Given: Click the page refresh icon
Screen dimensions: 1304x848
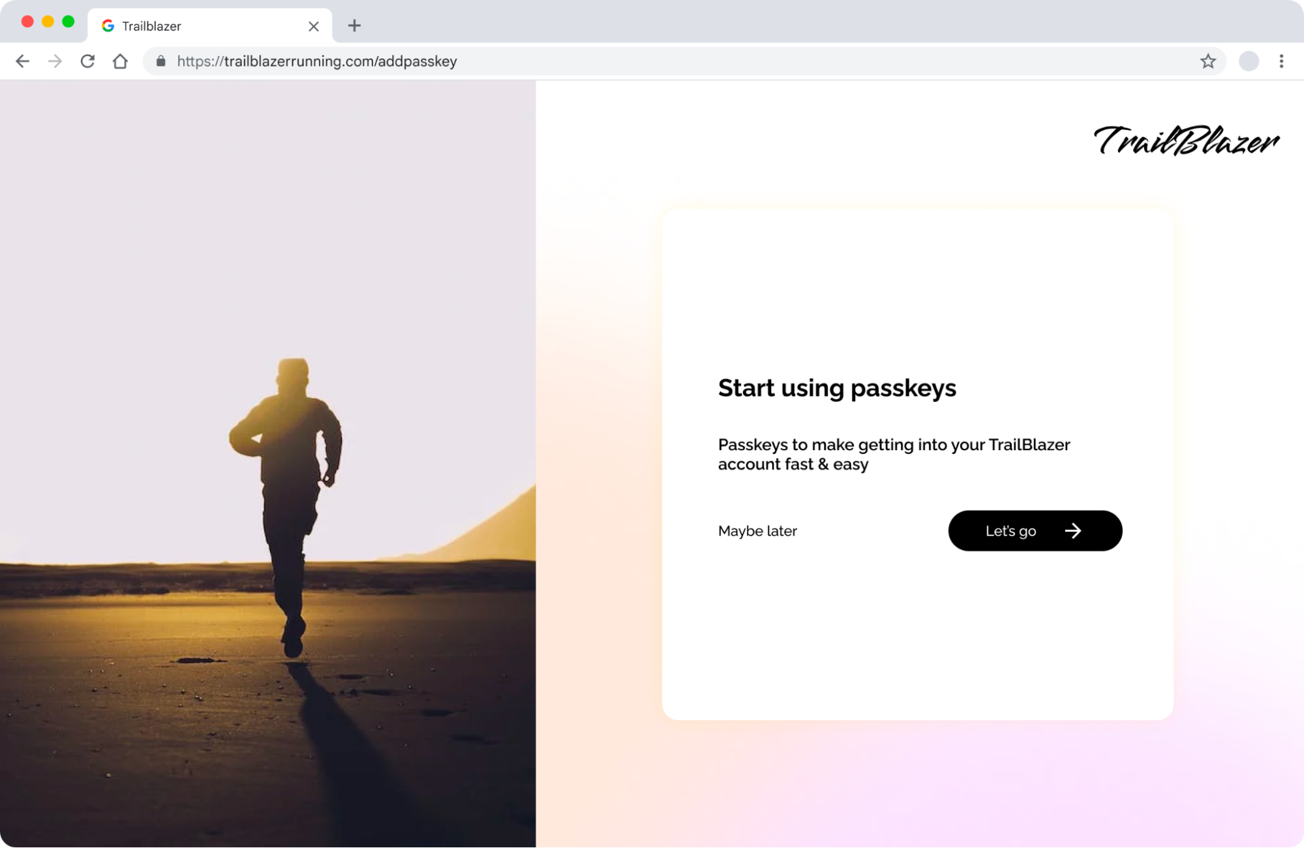Looking at the screenshot, I should pyautogui.click(x=87, y=61).
